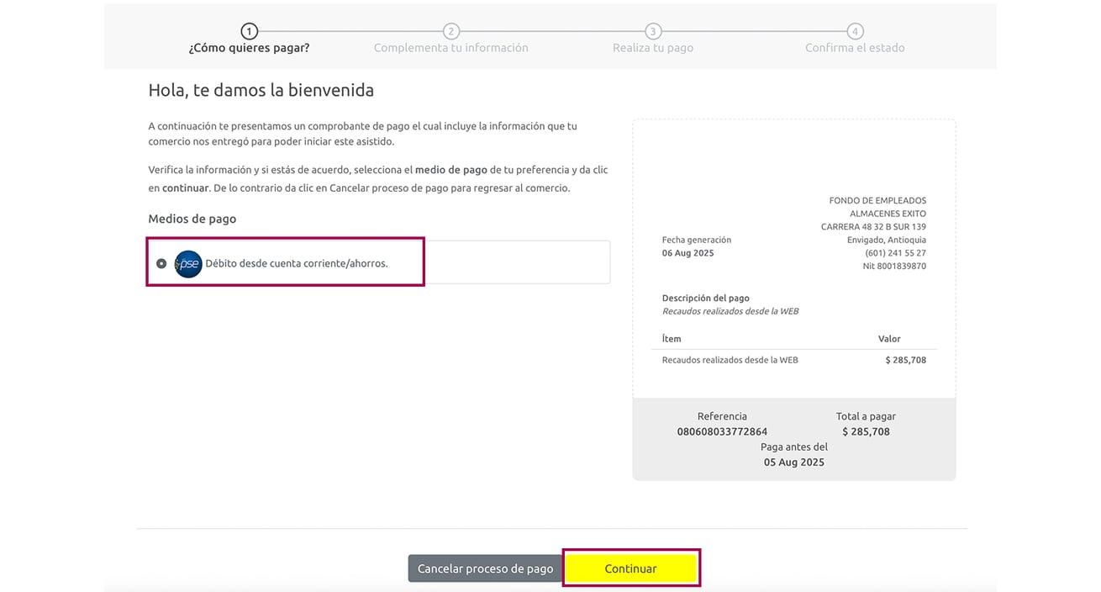Click the 'Medios de pago' heading
The width and height of the screenshot is (1101, 592).
pyautogui.click(x=192, y=219)
